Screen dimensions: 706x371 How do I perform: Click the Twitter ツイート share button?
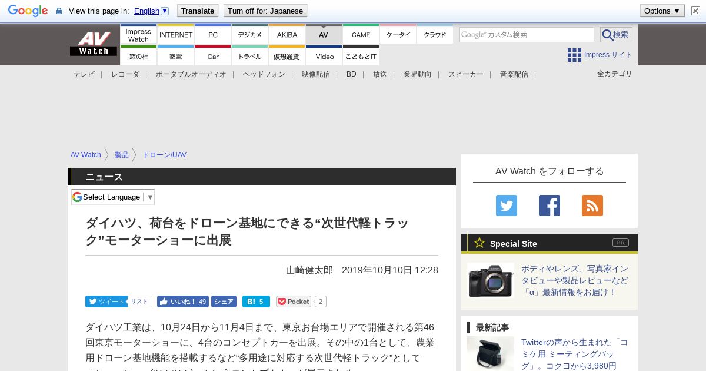coord(106,302)
